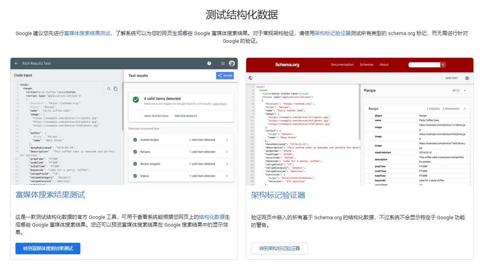Open the 架构标记验证器 card title link
The height and width of the screenshot is (267, 480).
(278, 195)
